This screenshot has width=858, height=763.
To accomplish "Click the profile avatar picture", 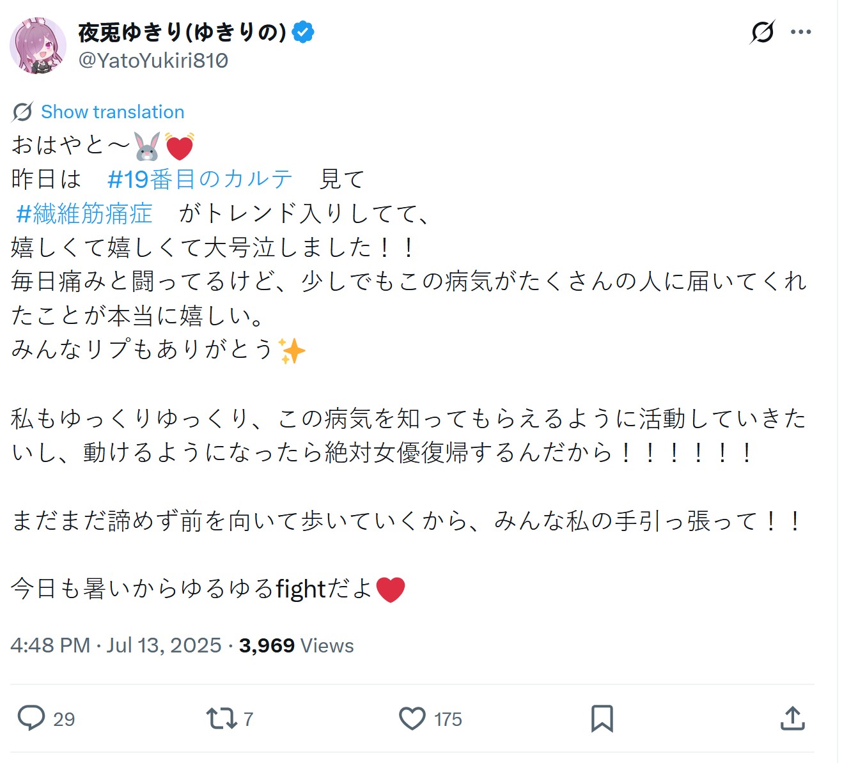I will tap(38, 45).
